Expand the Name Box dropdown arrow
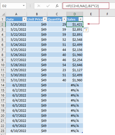 point(24,6)
